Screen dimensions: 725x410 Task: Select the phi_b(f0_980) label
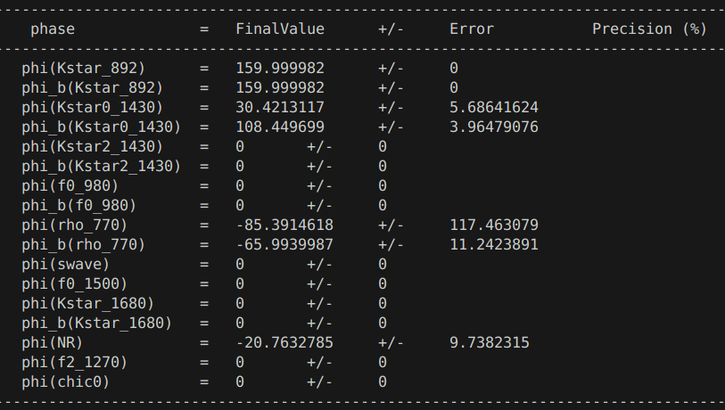pos(79,205)
